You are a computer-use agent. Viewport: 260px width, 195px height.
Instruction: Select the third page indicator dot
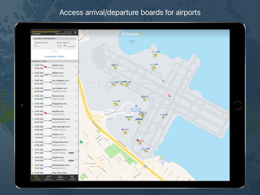point(57,51)
